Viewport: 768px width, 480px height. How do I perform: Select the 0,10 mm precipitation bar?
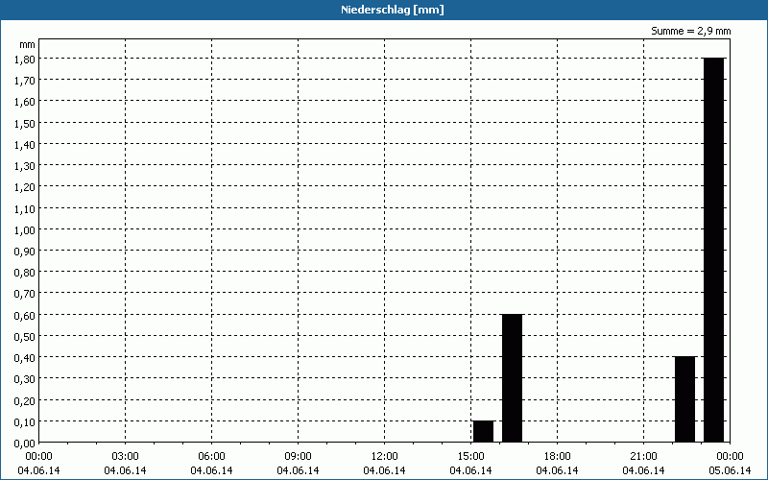[x=484, y=431]
